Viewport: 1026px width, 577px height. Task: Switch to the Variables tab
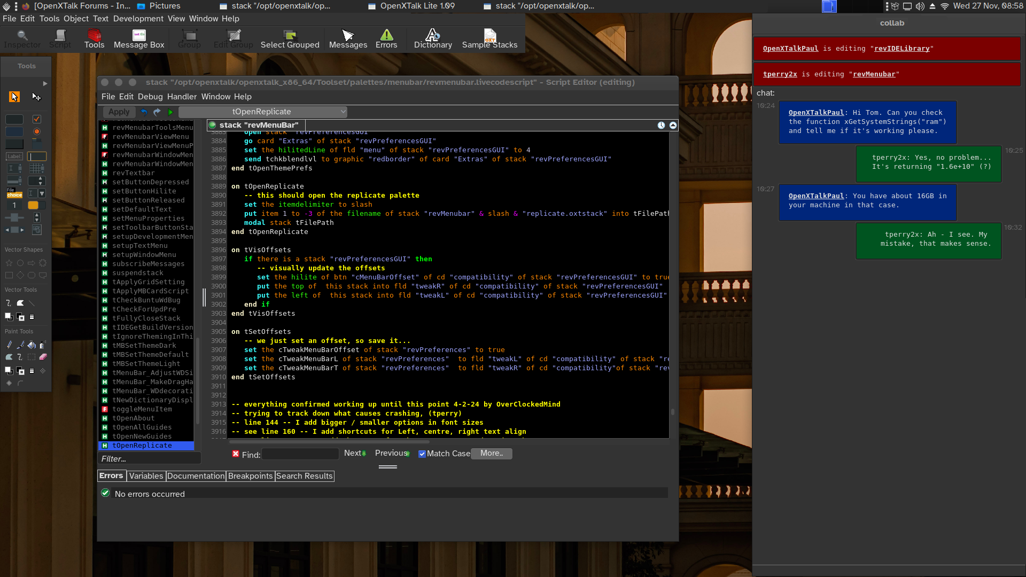[x=146, y=475]
